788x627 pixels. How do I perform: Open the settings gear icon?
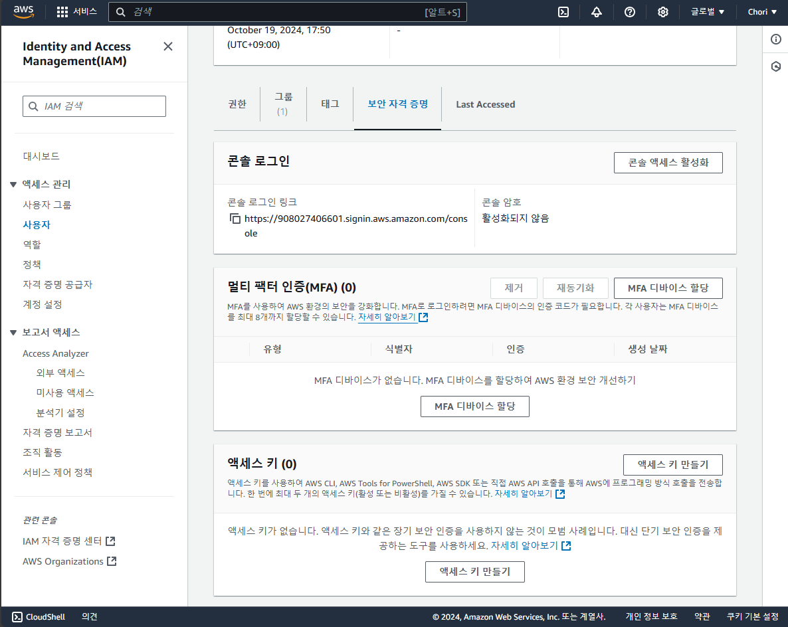click(x=663, y=12)
